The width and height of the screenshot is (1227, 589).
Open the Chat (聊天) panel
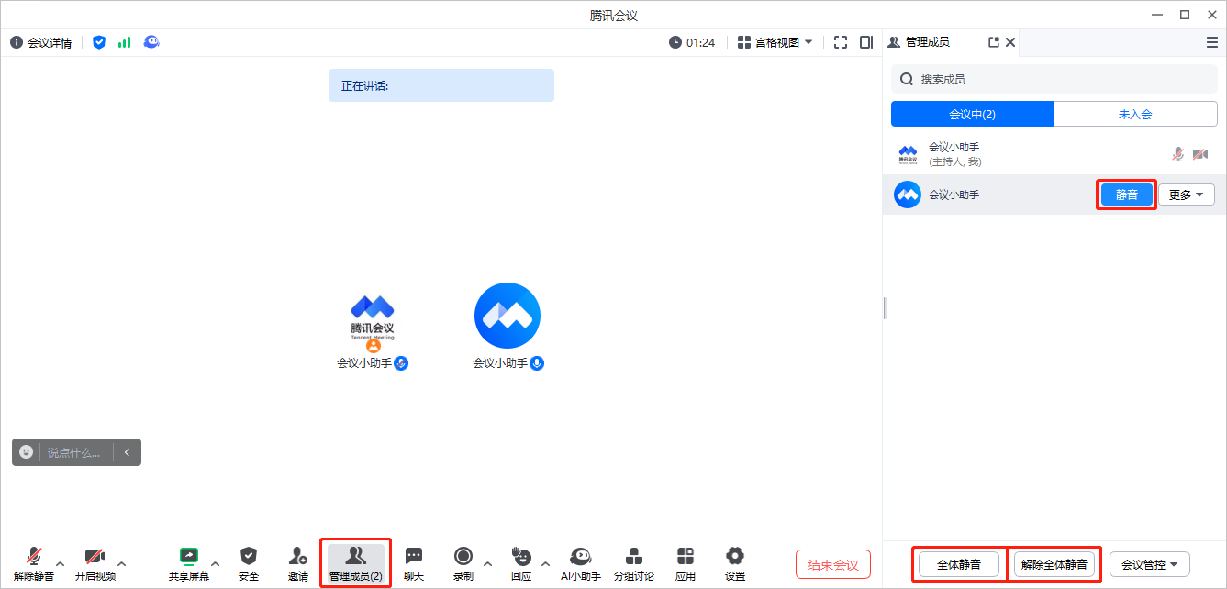point(414,564)
